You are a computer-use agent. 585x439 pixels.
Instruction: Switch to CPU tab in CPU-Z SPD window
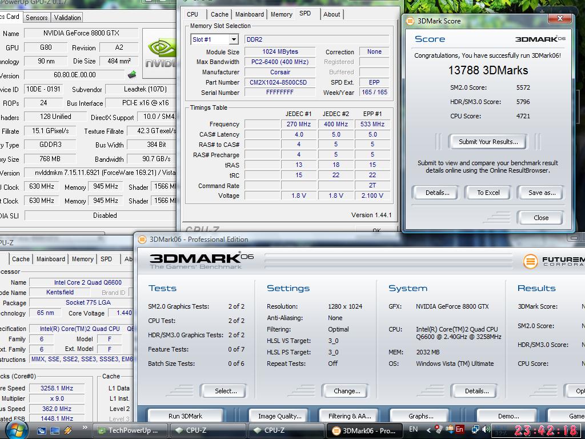coord(193,14)
